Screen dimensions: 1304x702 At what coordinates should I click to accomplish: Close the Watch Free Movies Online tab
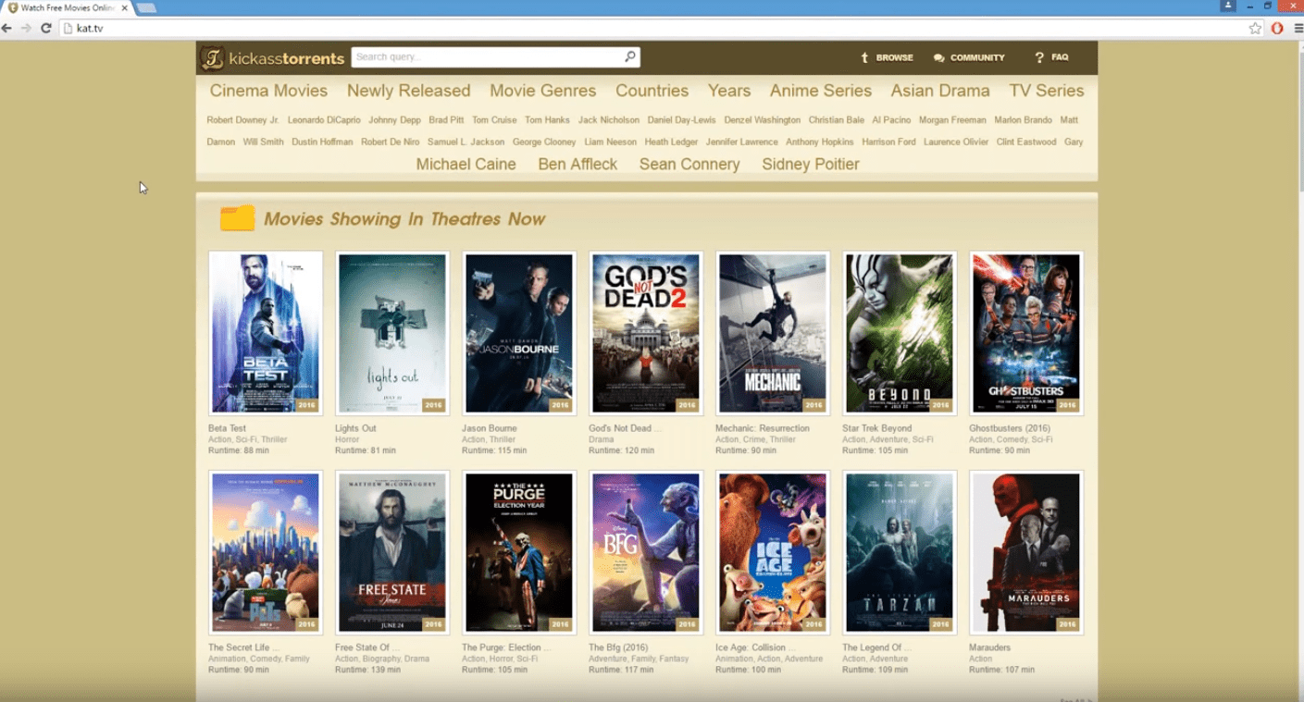tap(124, 8)
